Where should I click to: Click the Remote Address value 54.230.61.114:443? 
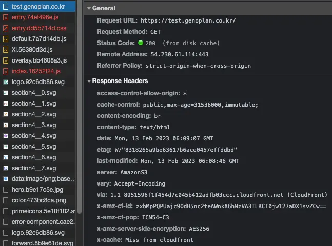pos(179,54)
